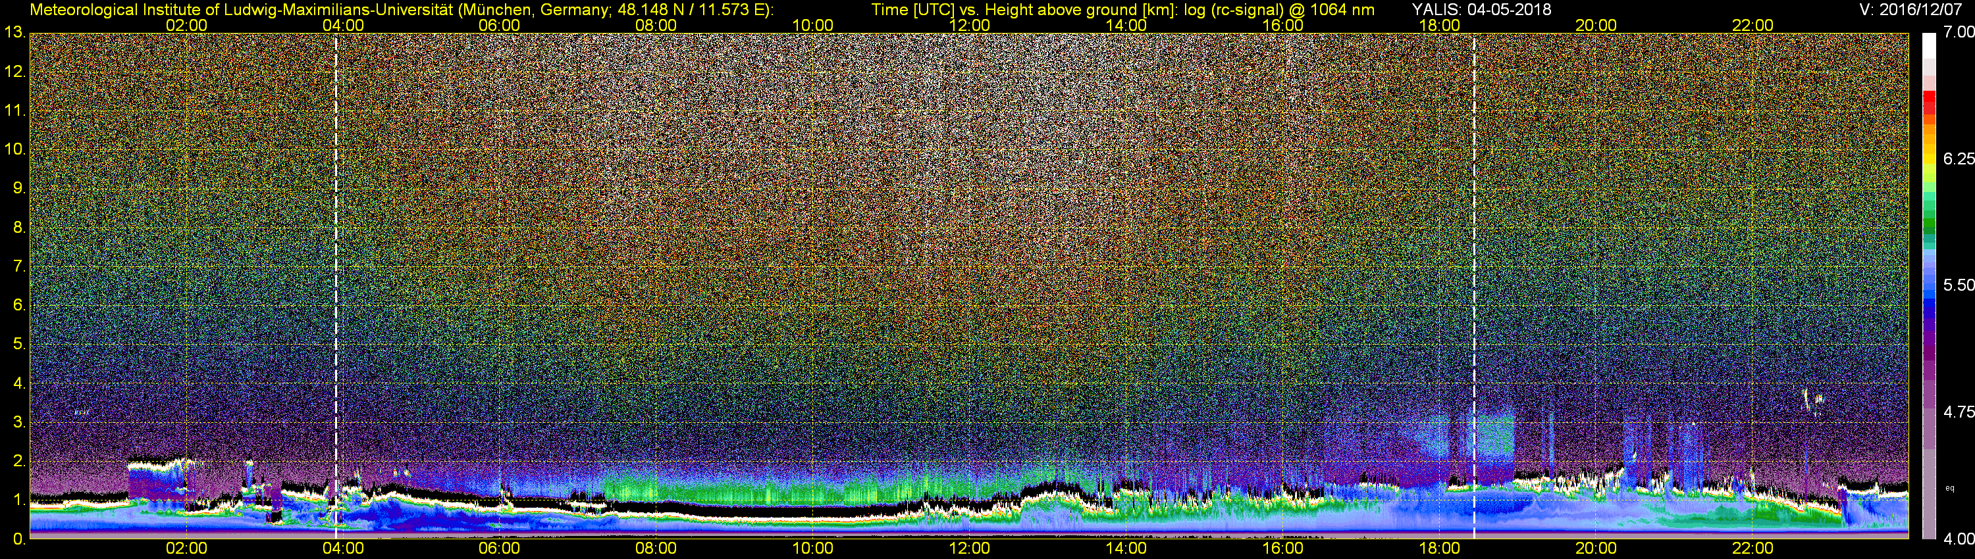Select the 08:00 label on the bottom time axis
The image size is (1975, 559).
pyautogui.click(x=656, y=548)
